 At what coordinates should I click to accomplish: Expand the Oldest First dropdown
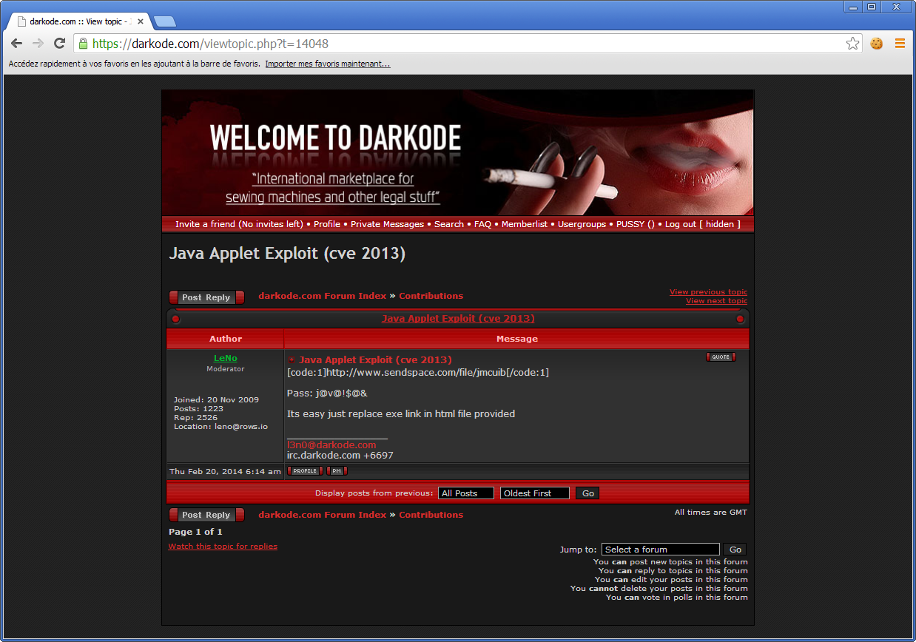click(534, 493)
